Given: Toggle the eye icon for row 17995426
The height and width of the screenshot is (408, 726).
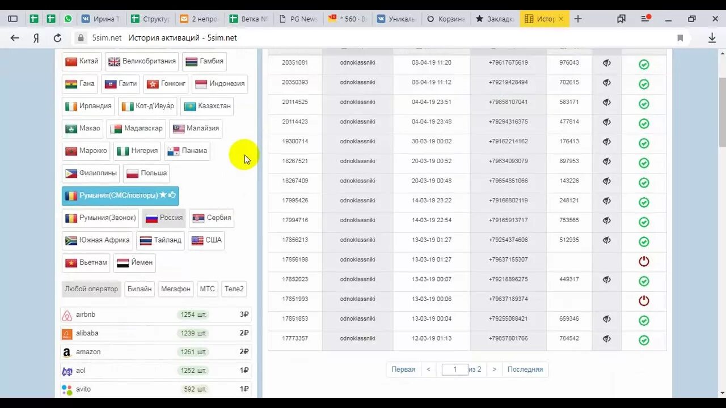Looking at the screenshot, I should 607,201.
